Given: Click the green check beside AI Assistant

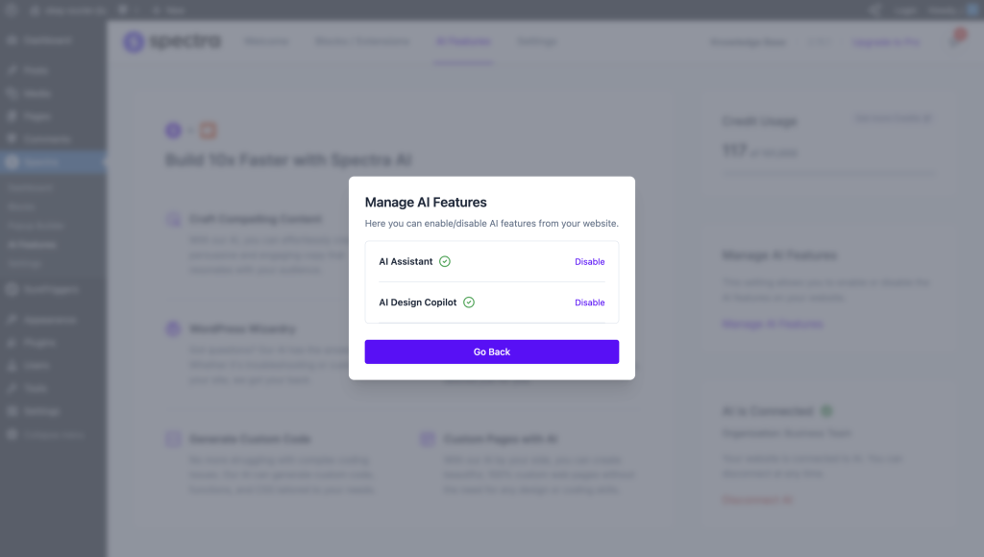Looking at the screenshot, I should click(443, 260).
